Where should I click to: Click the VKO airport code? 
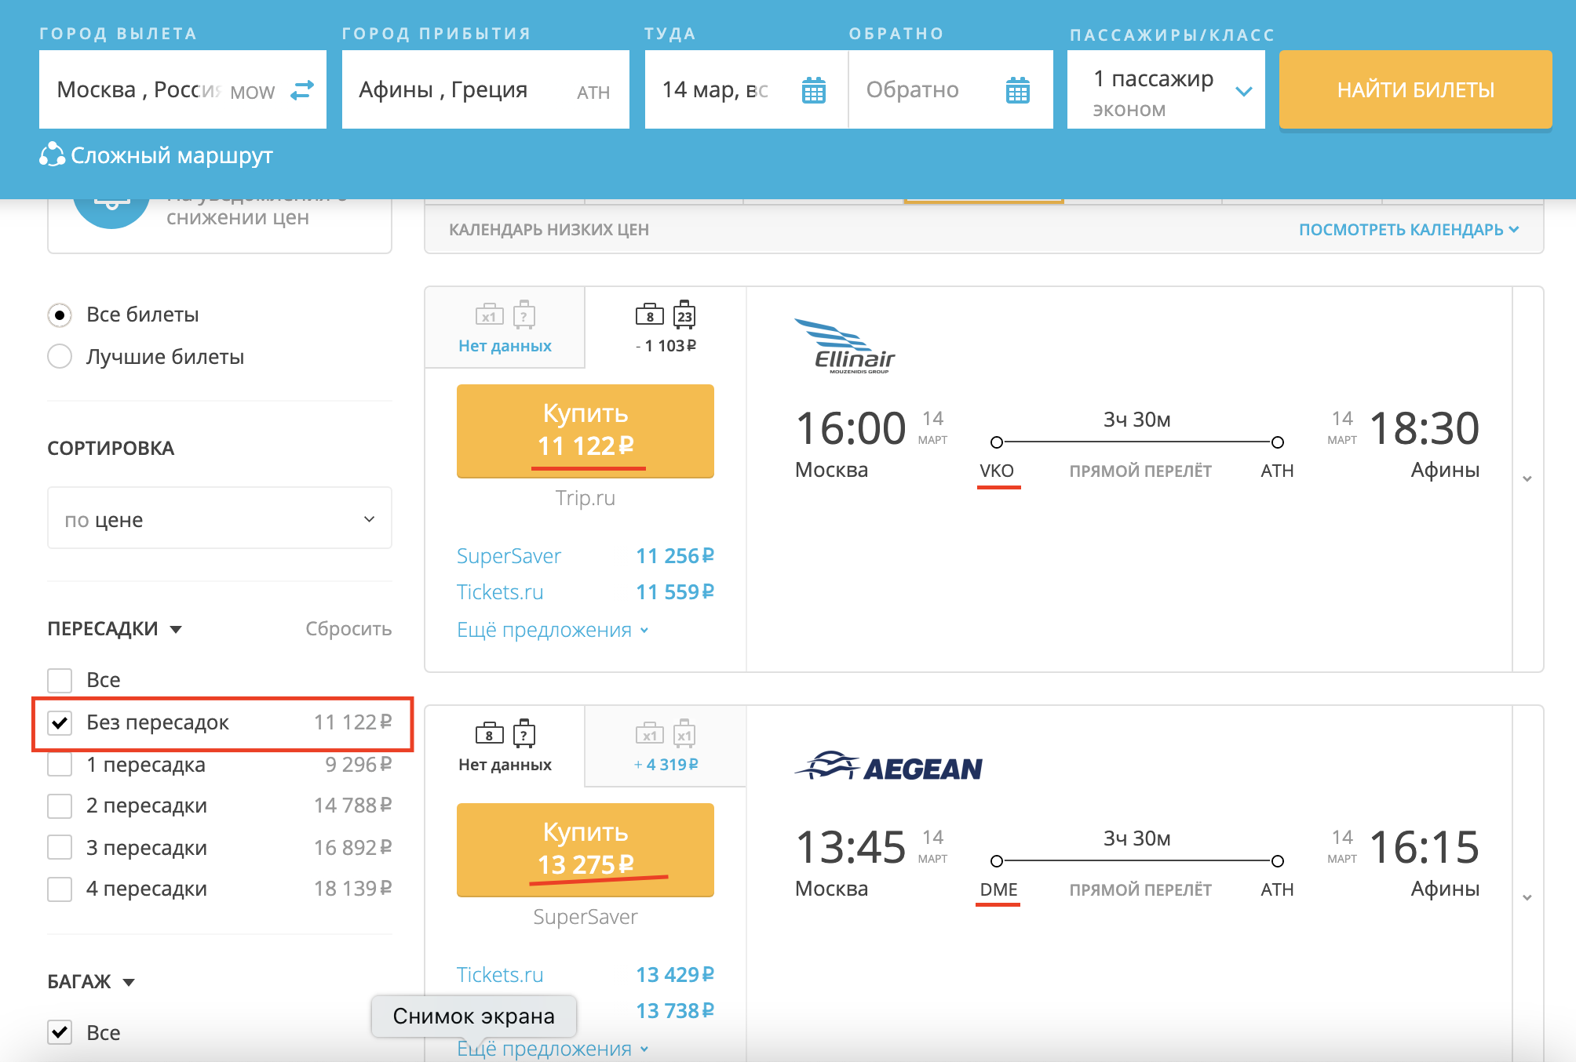pos(997,471)
